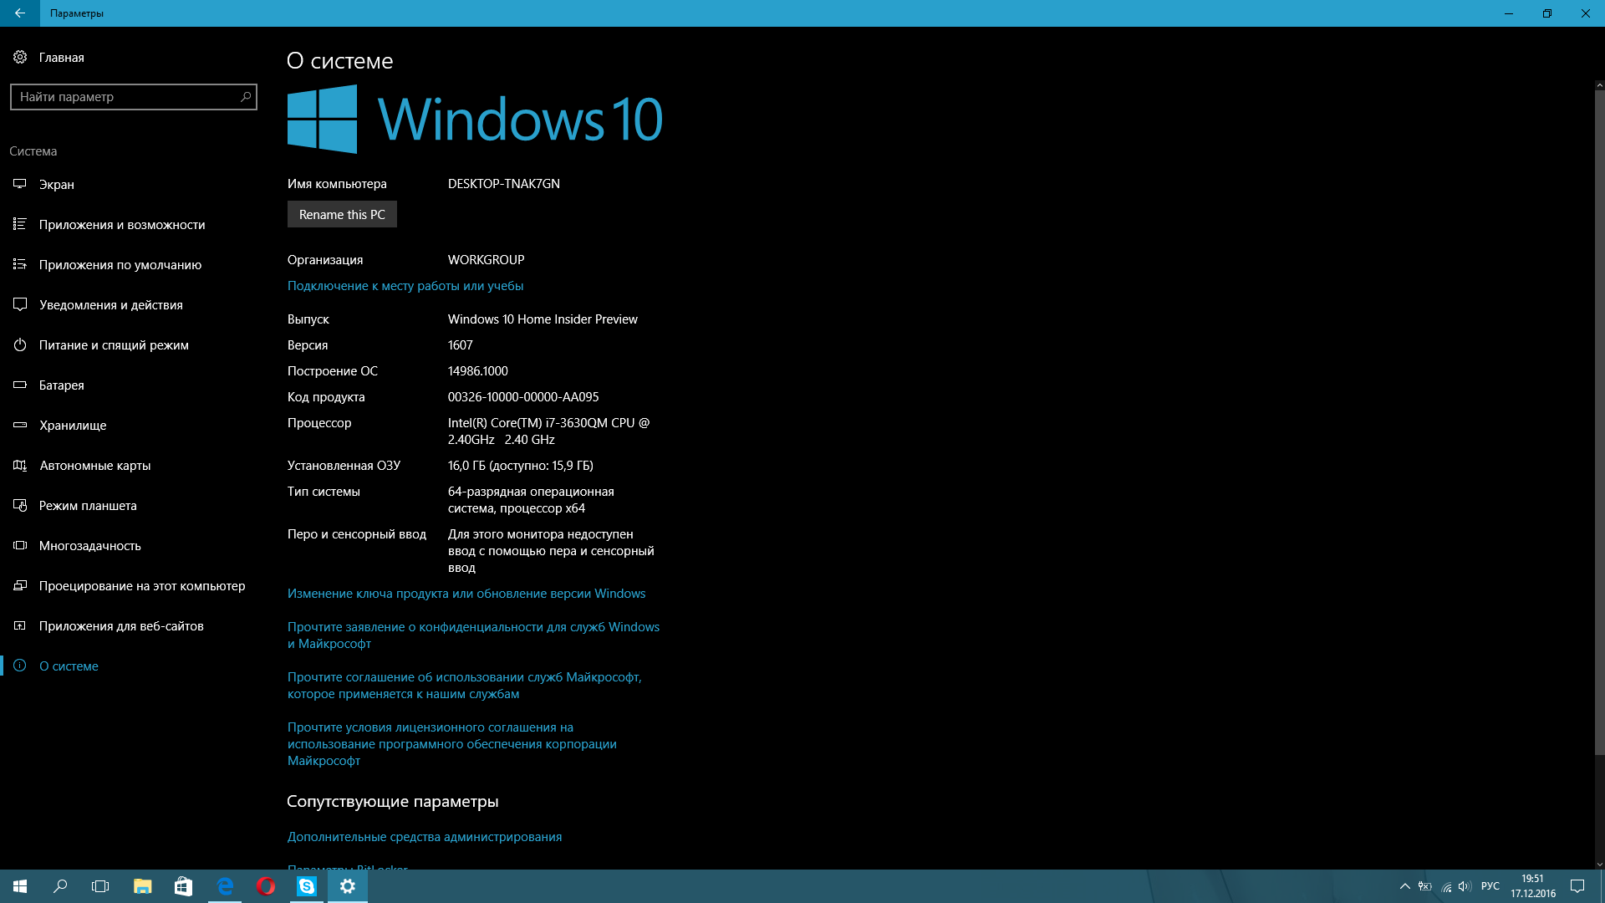Viewport: 1605px width, 903px height.
Task: Open Дополнительные средства администрирования link
Action: point(425,837)
